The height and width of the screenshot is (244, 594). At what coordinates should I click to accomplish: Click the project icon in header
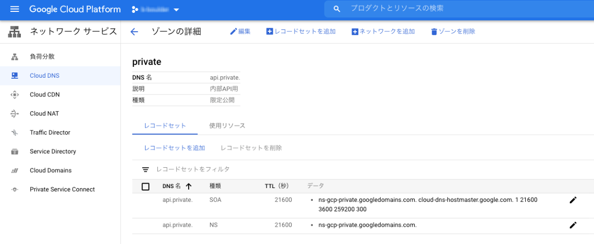pyautogui.click(x=134, y=9)
